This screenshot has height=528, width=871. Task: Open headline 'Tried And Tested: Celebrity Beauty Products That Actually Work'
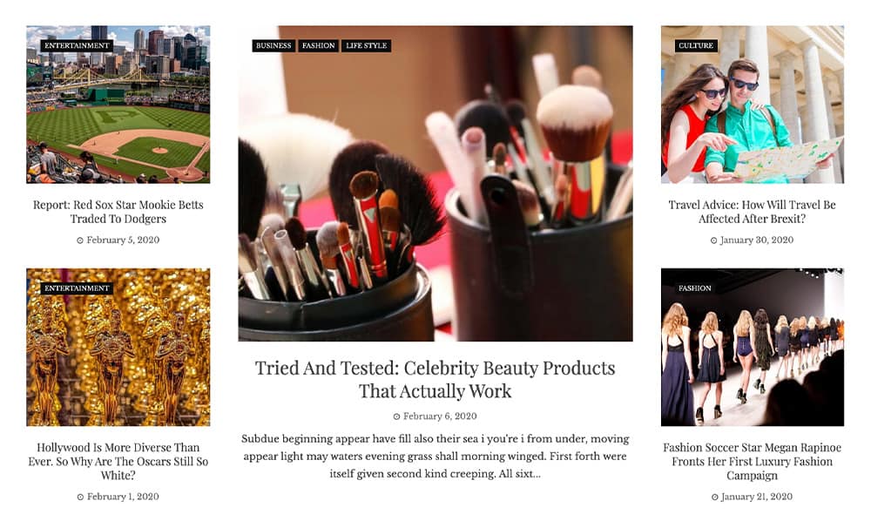435,380
